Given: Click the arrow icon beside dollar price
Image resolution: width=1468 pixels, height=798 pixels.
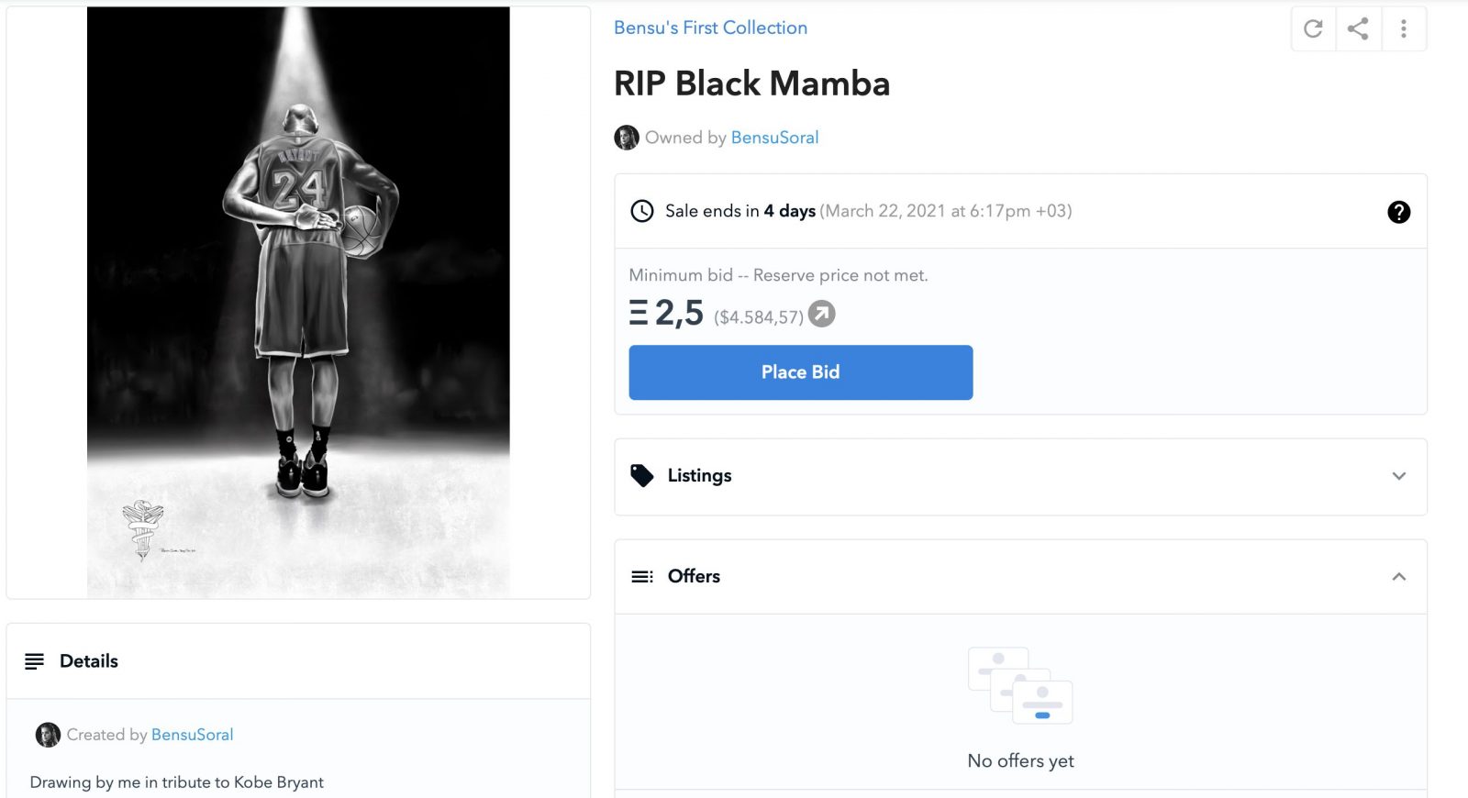Looking at the screenshot, I should [821, 315].
